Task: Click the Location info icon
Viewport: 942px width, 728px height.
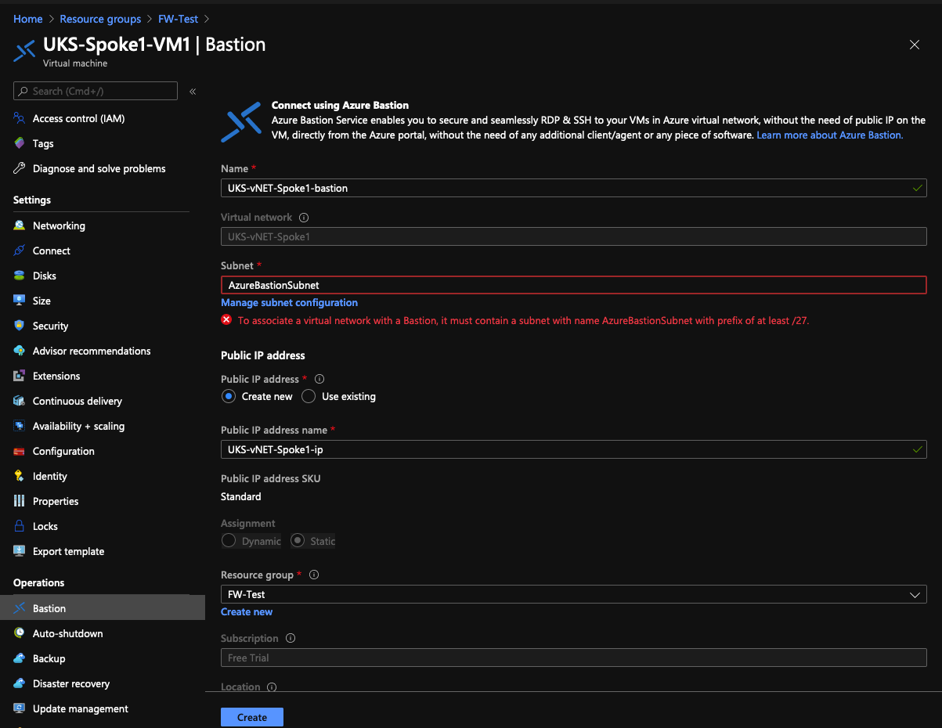Action: pyautogui.click(x=272, y=687)
